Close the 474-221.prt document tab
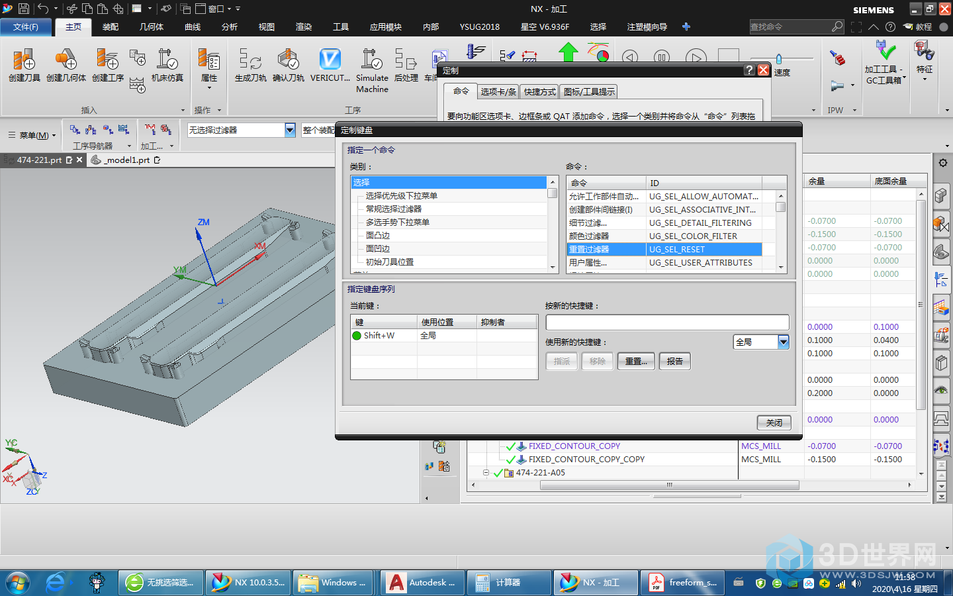 click(79, 160)
